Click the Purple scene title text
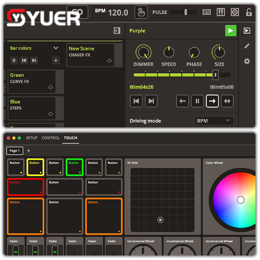The image size is (260, 260). [137, 31]
